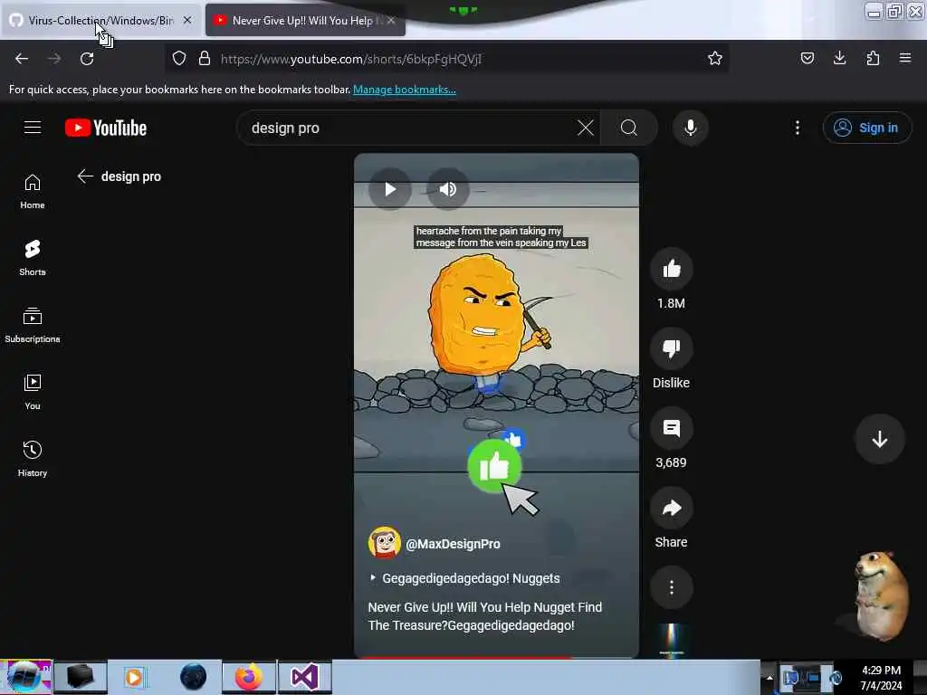Click the YouTube logo

(x=106, y=128)
